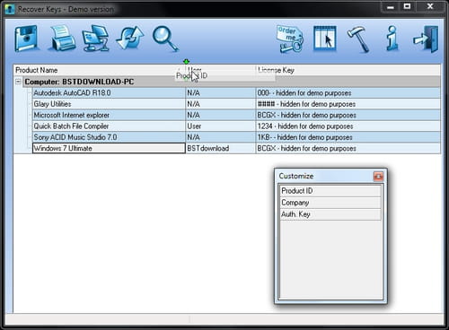Click the magnifying glass Search icon
Screen dimensions: 449x330
165,39
